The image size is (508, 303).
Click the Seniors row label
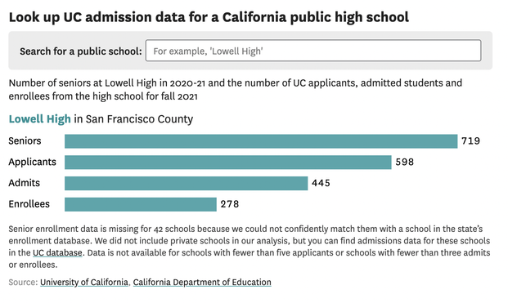[x=25, y=141]
